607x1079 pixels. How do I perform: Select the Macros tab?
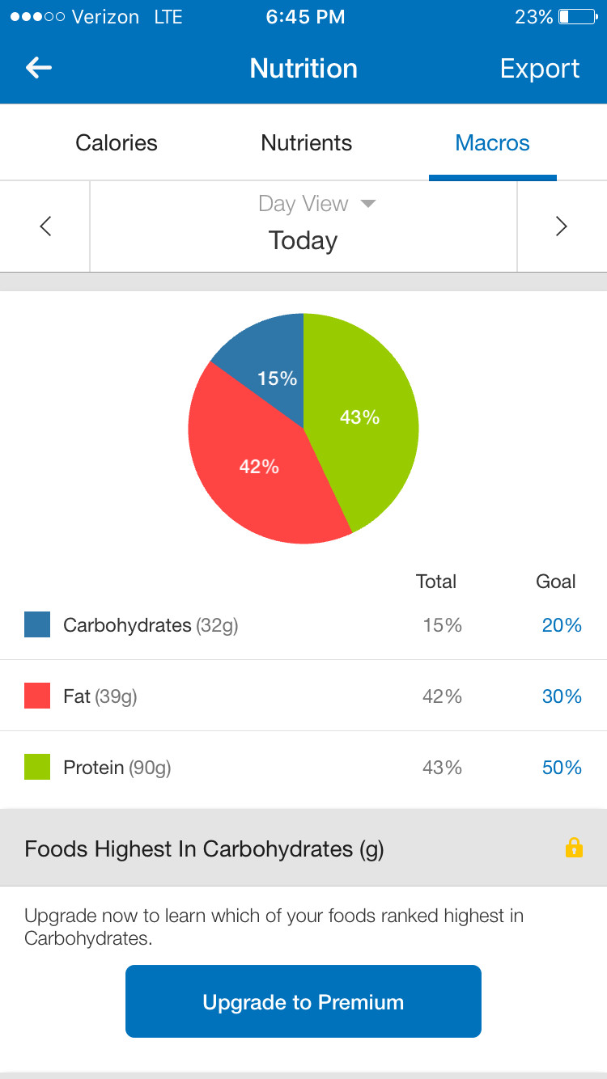(492, 143)
